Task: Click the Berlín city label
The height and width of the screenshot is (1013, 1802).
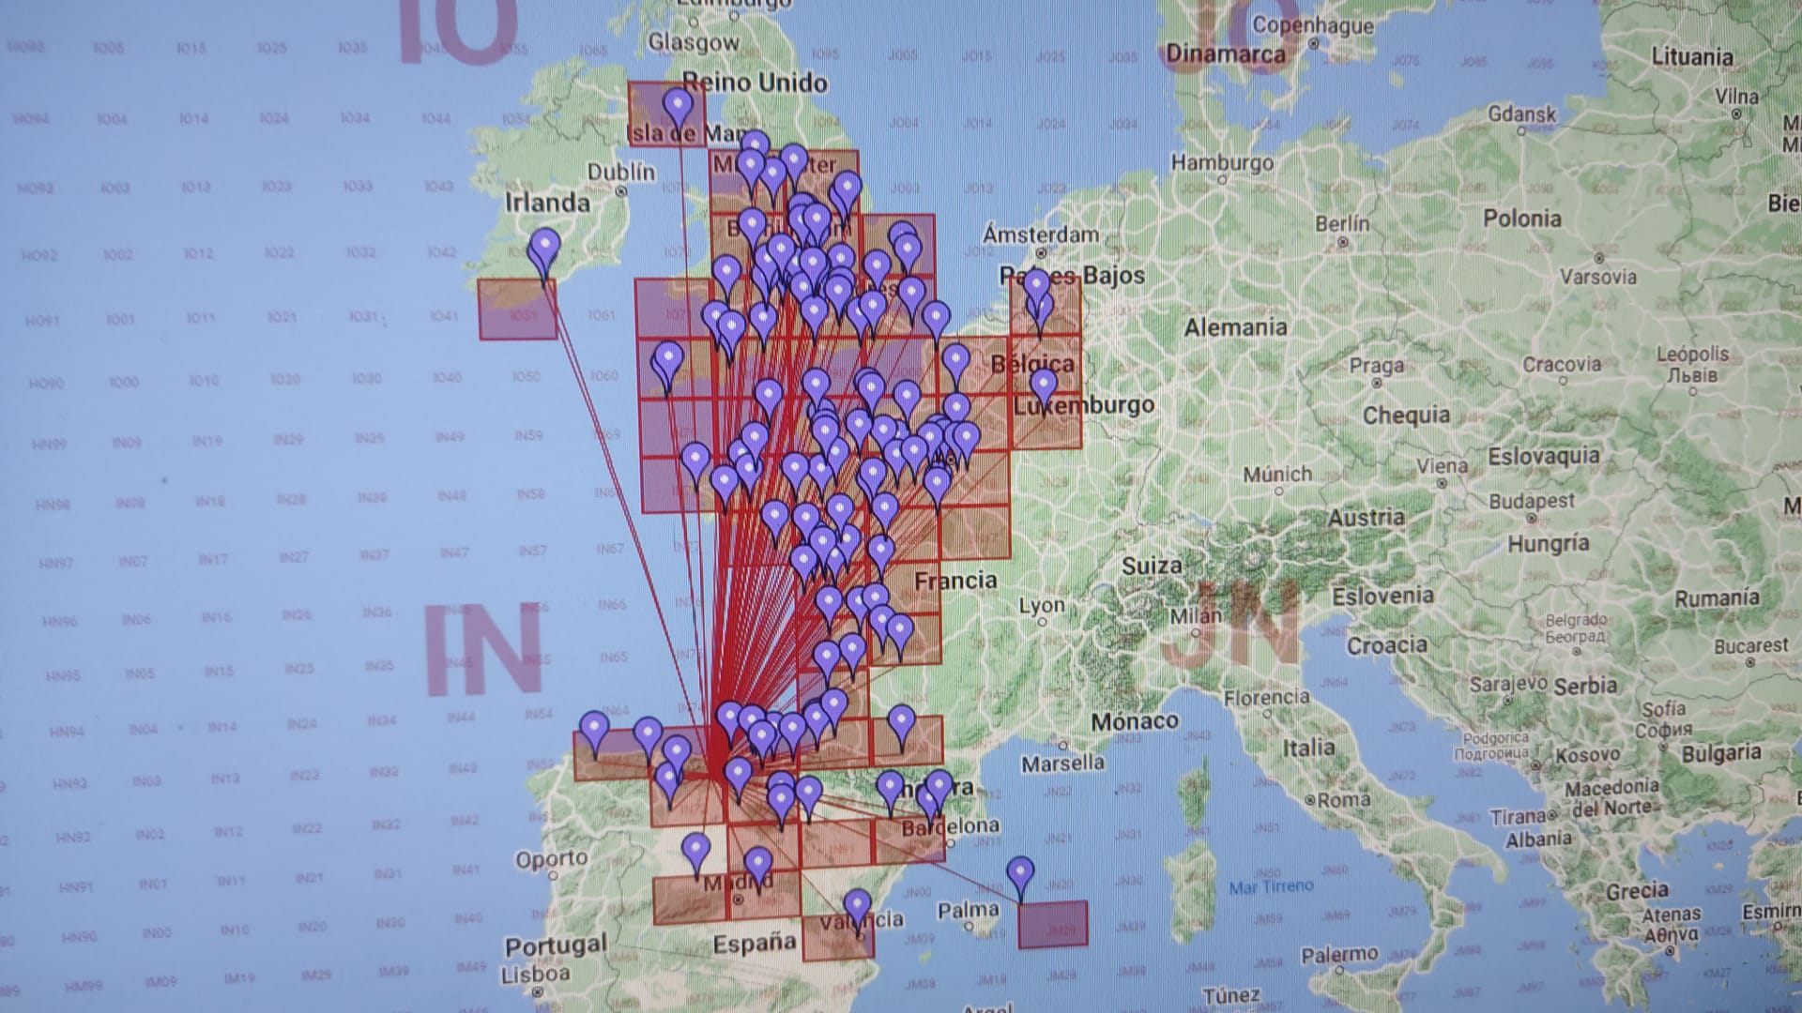Action: click(1342, 224)
